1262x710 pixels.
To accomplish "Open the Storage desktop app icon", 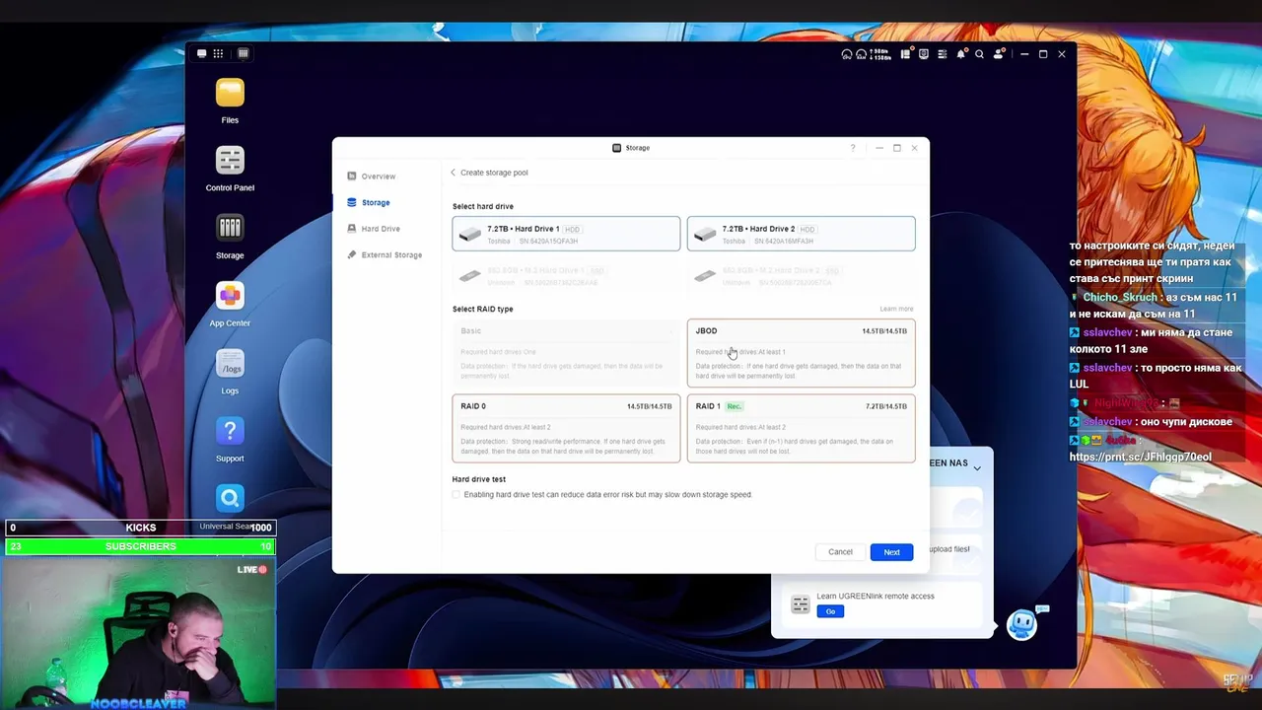I will pos(230,228).
